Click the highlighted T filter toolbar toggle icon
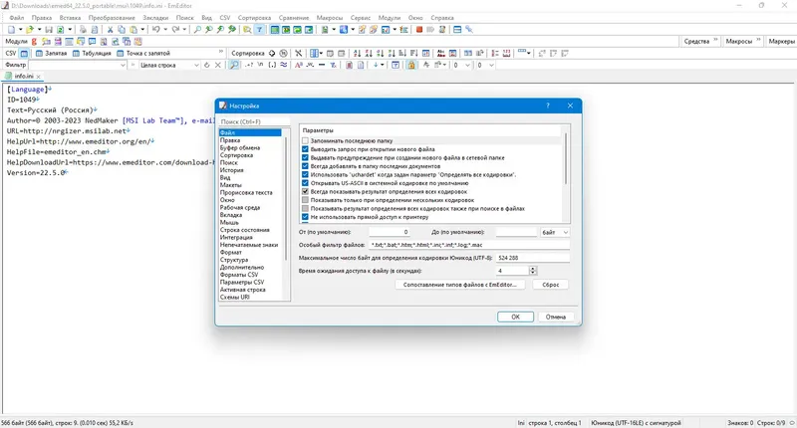The image size is (797, 428). tap(259, 30)
